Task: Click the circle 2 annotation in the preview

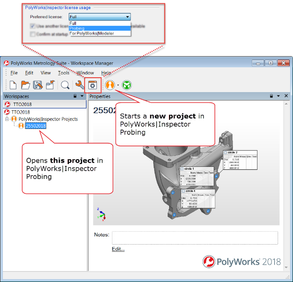Action: coord(240,160)
